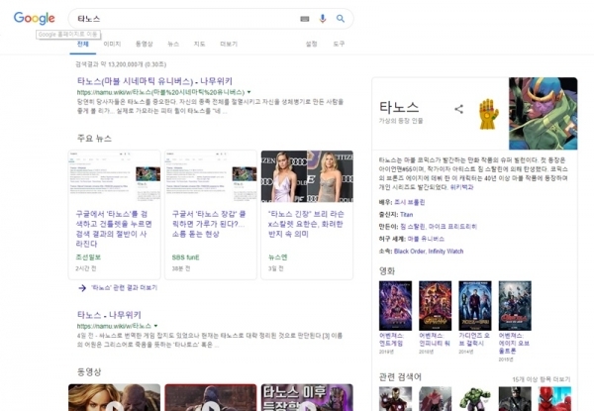This screenshot has height=411, width=594.
Task: Click the 마이크 프리드리히 creator link
Action: click(x=452, y=227)
